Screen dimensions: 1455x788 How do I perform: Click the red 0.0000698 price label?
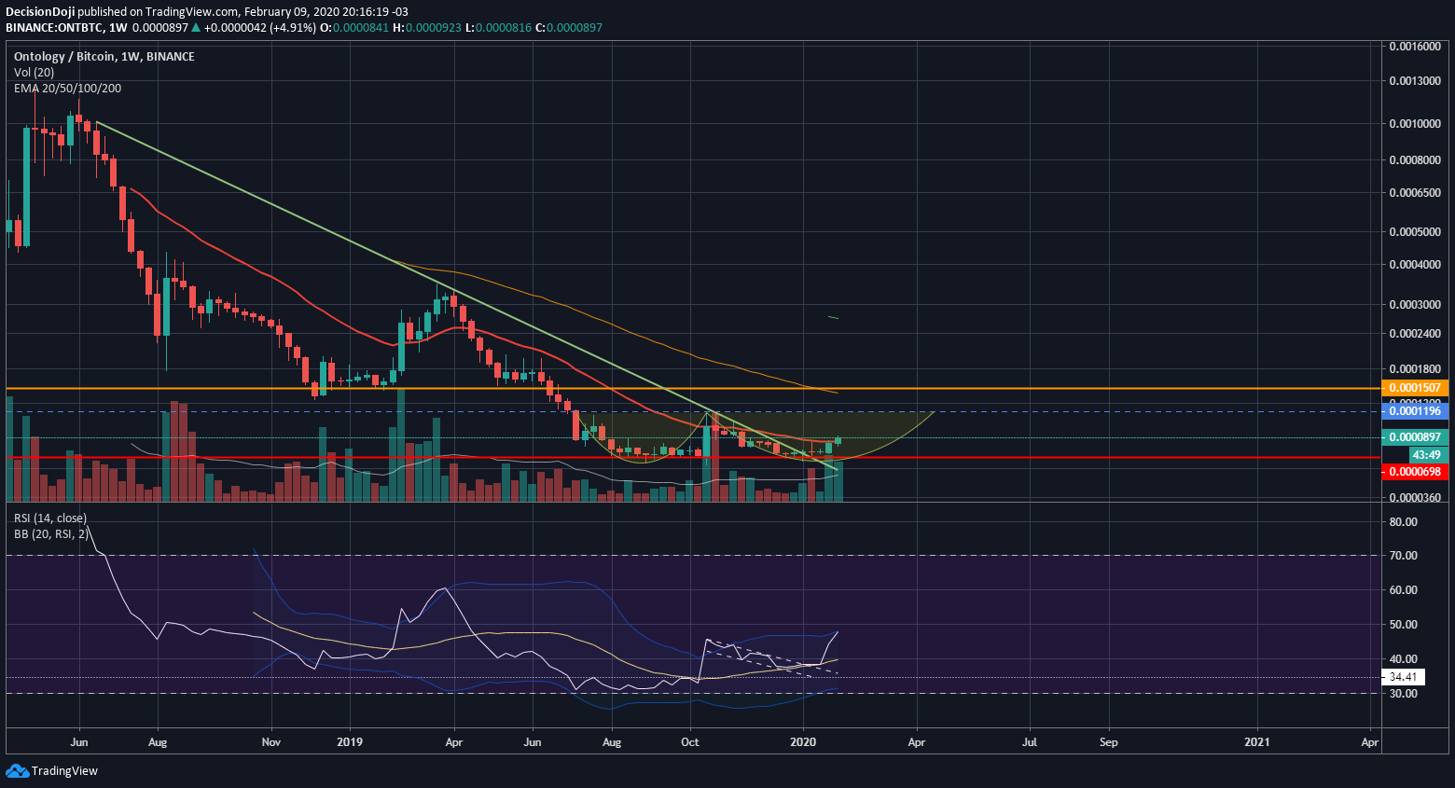pyautogui.click(x=1415, y=472)
